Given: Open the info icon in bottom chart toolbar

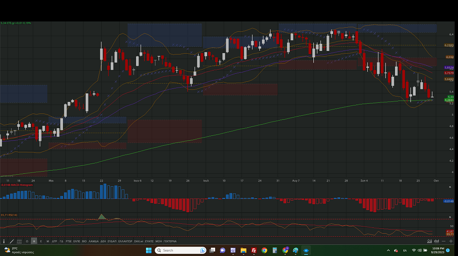Looking at the screenshot, I should [4, 241].
